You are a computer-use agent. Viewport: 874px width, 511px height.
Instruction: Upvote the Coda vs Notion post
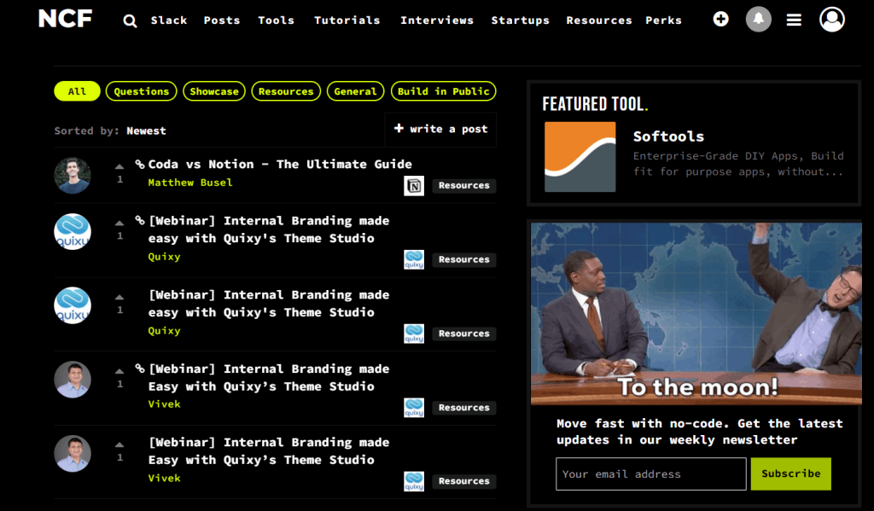pos(119,166)
